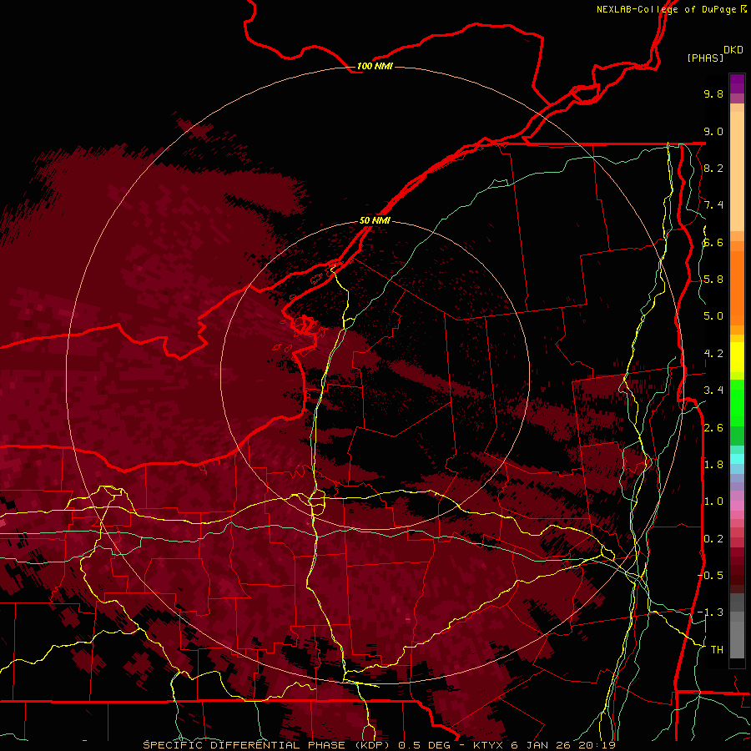Click the TH threshold label on the scale
751x751 pixels.
[x=717, y=649]
